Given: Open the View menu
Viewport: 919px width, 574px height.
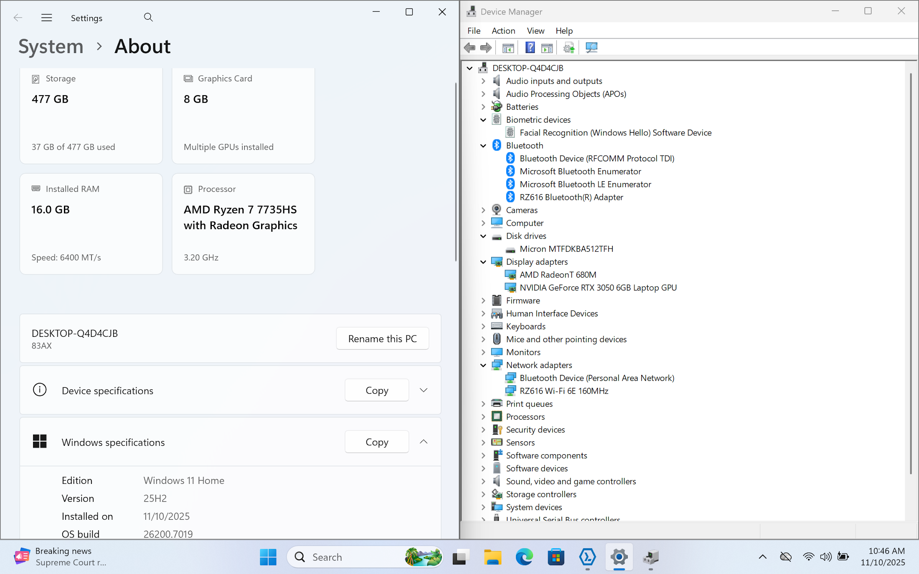Looking at the screenshot, I should (x=535, y=30).
